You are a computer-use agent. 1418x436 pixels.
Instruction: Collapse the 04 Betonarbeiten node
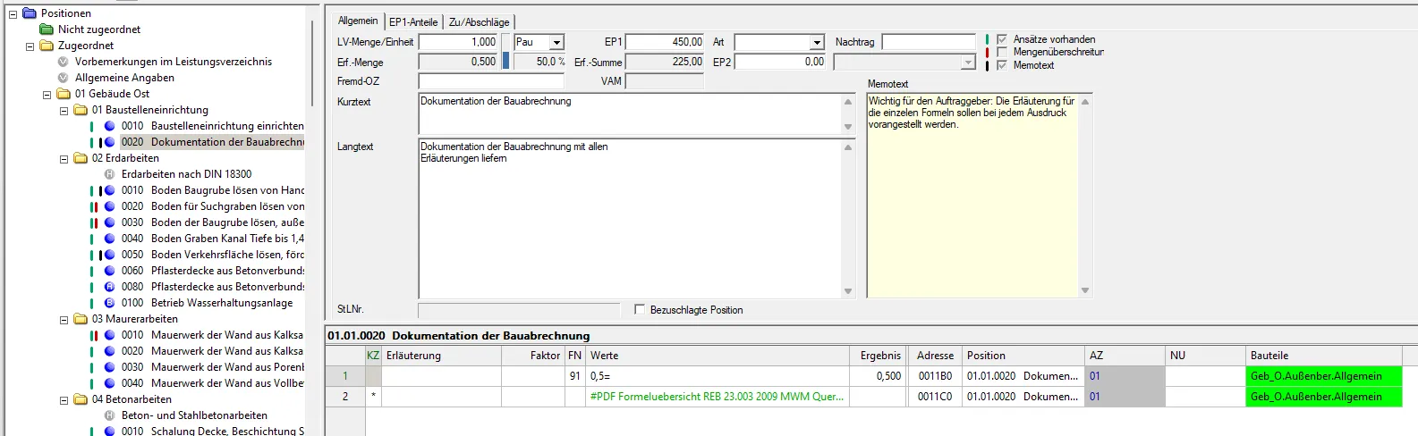click(64, 399)
